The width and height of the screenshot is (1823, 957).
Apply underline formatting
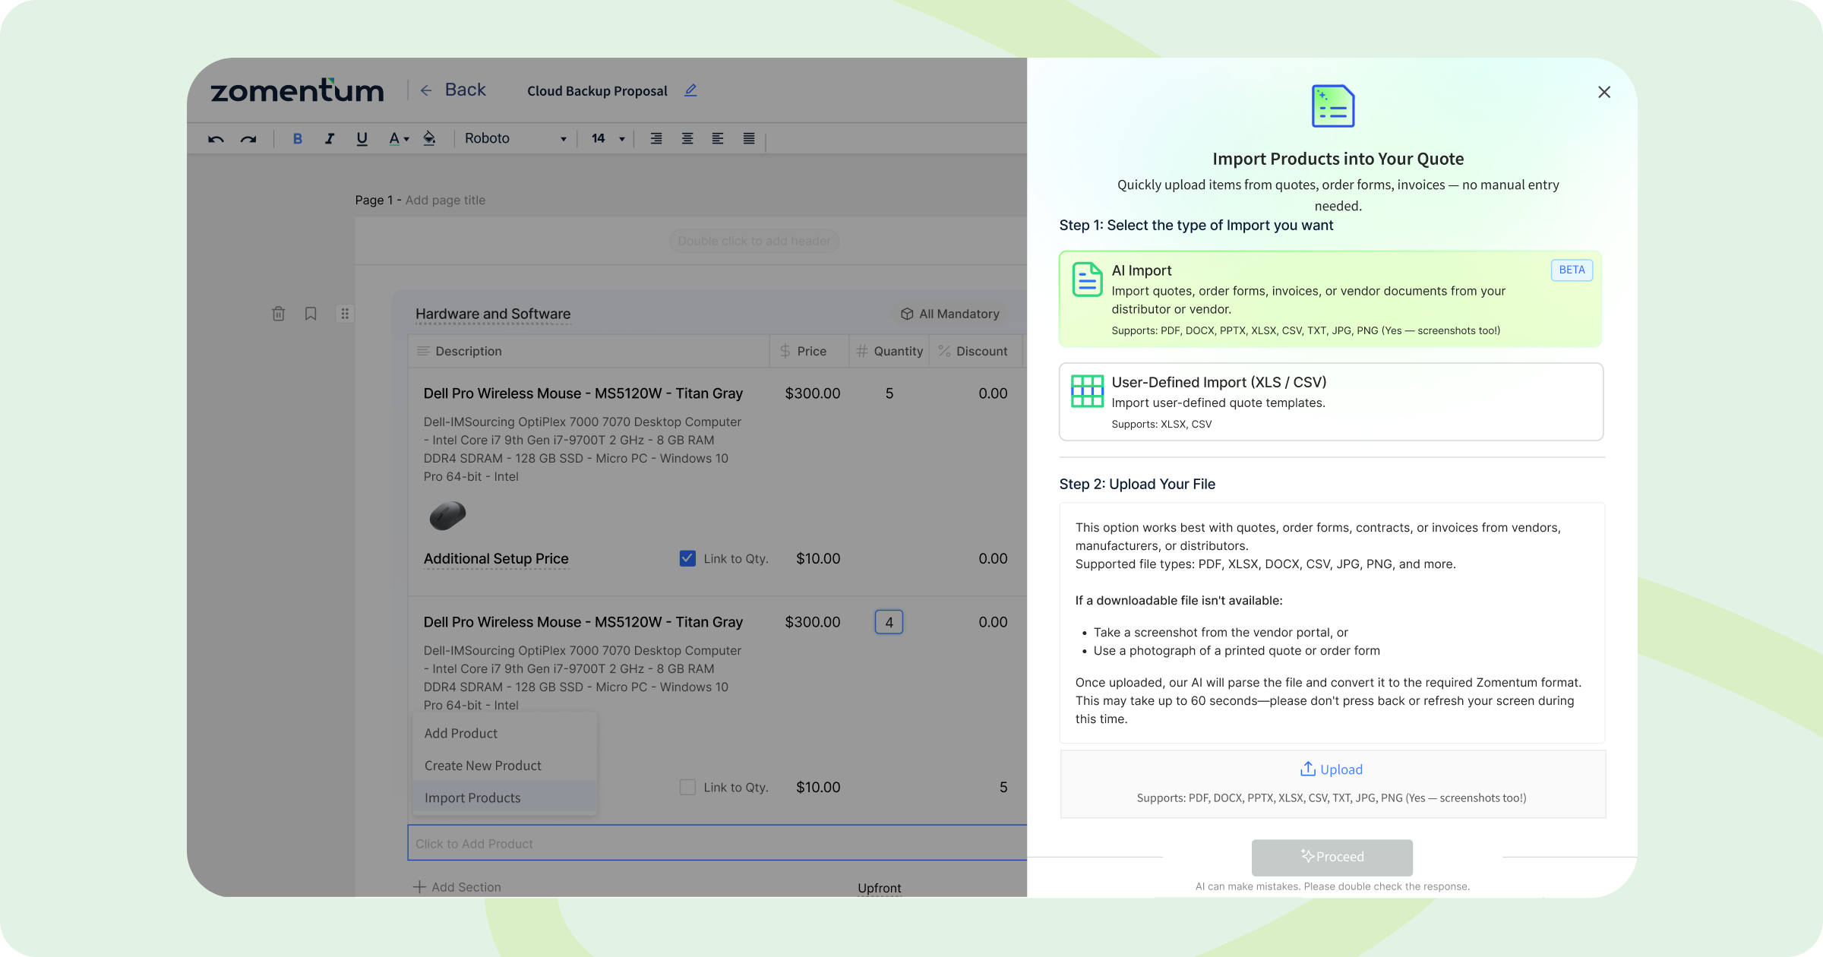362,139
